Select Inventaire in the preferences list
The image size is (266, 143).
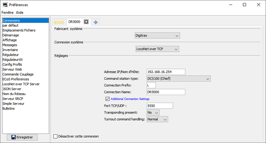point(26,50)
